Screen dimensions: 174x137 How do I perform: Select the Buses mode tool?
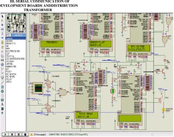point(2,38)
